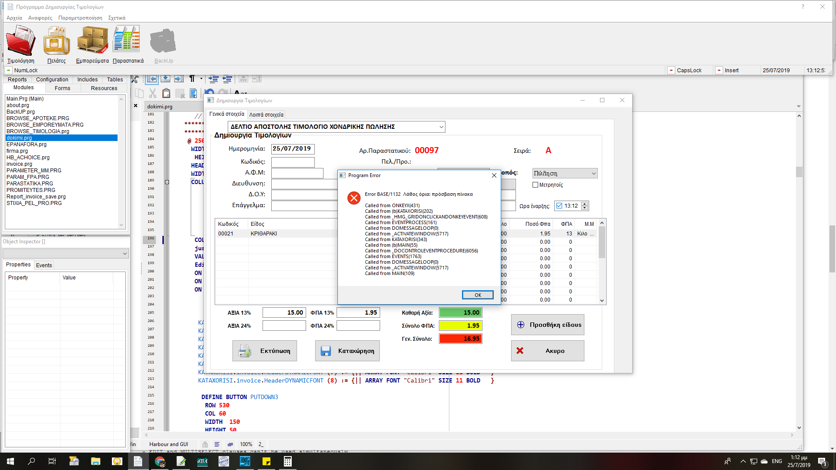Click OK in the Program Error dialog

pos(478,295)
